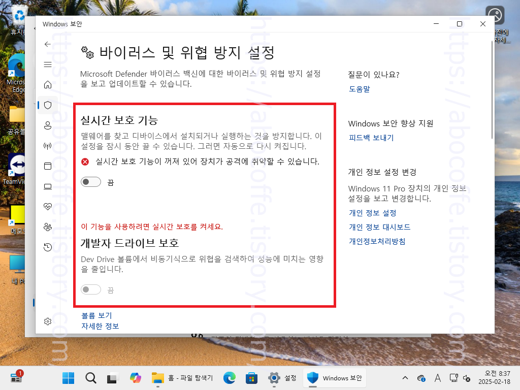Open 개인 정보 대시보드 link

pos(379,227)
